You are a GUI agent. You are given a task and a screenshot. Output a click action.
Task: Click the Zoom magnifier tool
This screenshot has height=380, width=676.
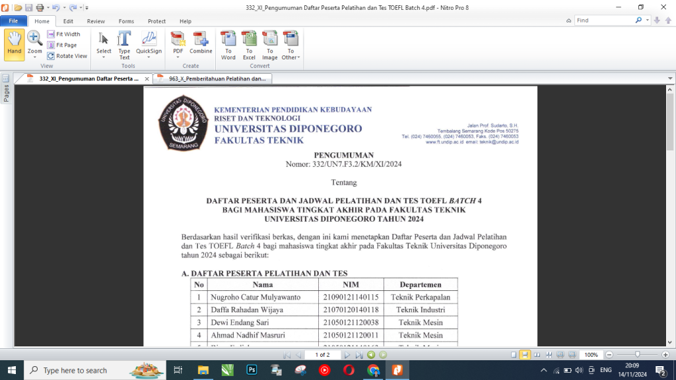pyautogui.click(x=34, y=39)
